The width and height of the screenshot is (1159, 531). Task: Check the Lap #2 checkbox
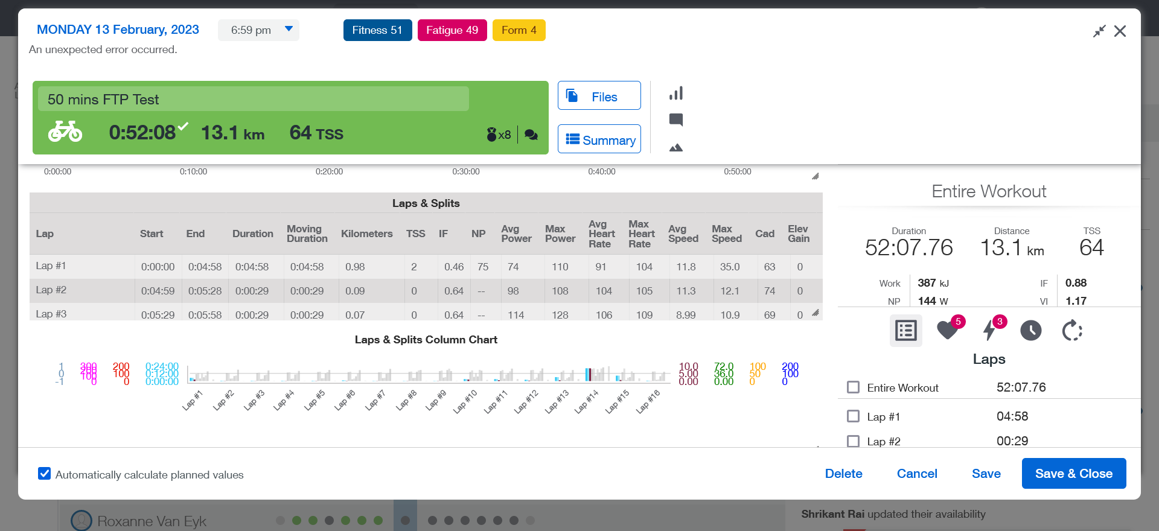click(x=853, y=441)
